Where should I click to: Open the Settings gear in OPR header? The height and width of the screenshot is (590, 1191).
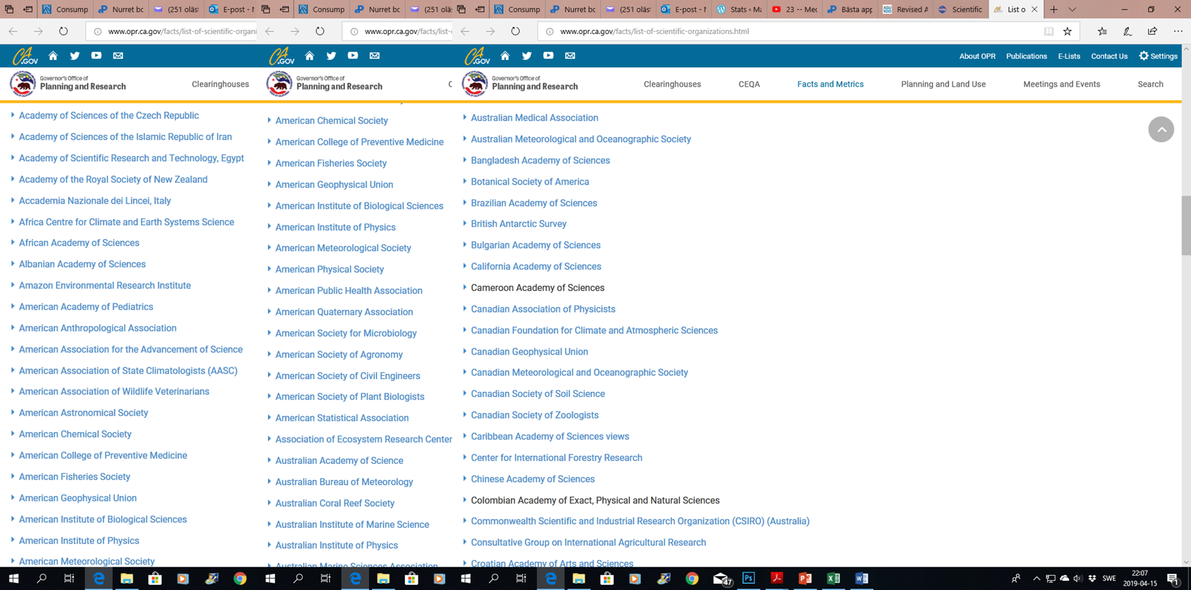pos(1158,56)
